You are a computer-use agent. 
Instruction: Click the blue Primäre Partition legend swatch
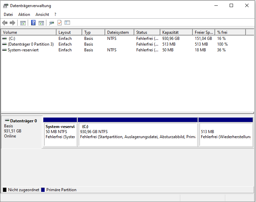click(43, 190)
